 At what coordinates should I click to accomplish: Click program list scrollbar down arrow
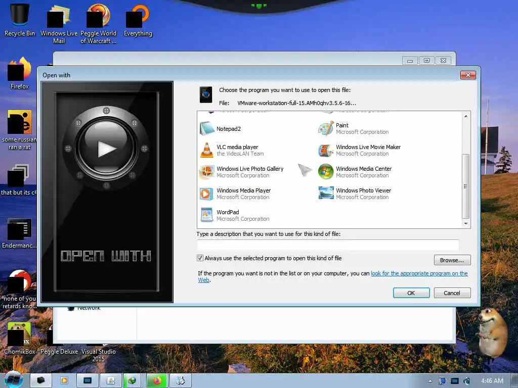(466, 223)
